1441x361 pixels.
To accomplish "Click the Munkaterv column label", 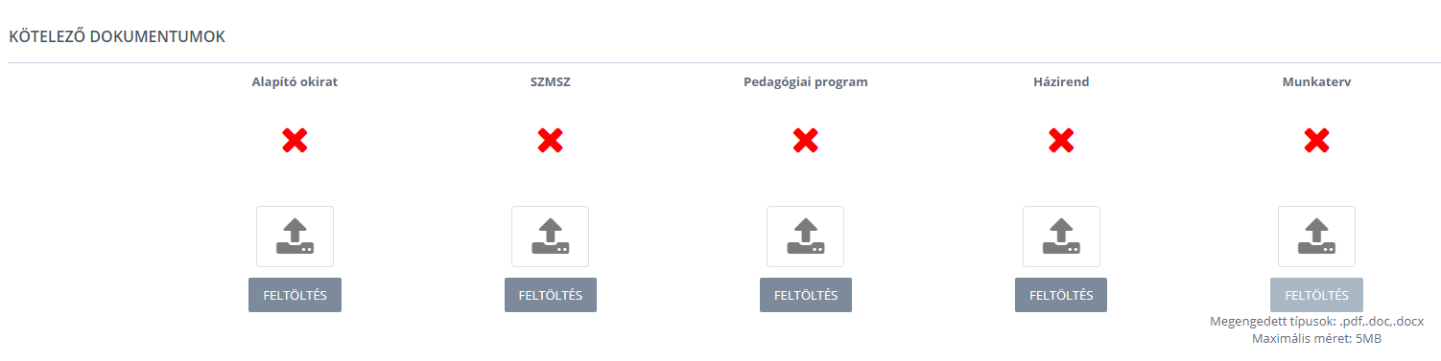I will click(x=1316, y=82).
